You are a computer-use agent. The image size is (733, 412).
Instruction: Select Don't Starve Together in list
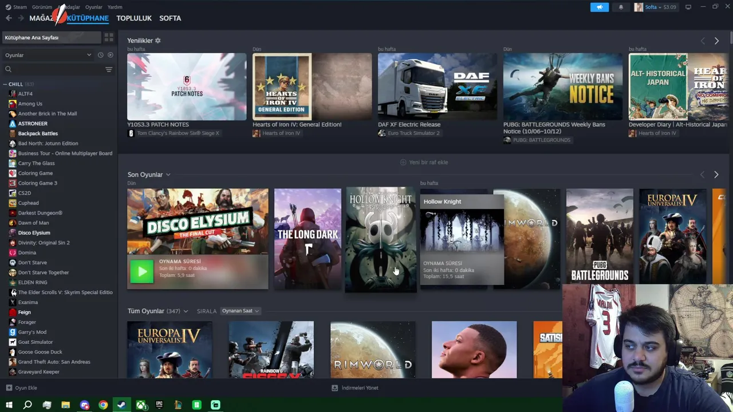pyautogui.click(x=44, y=272)
